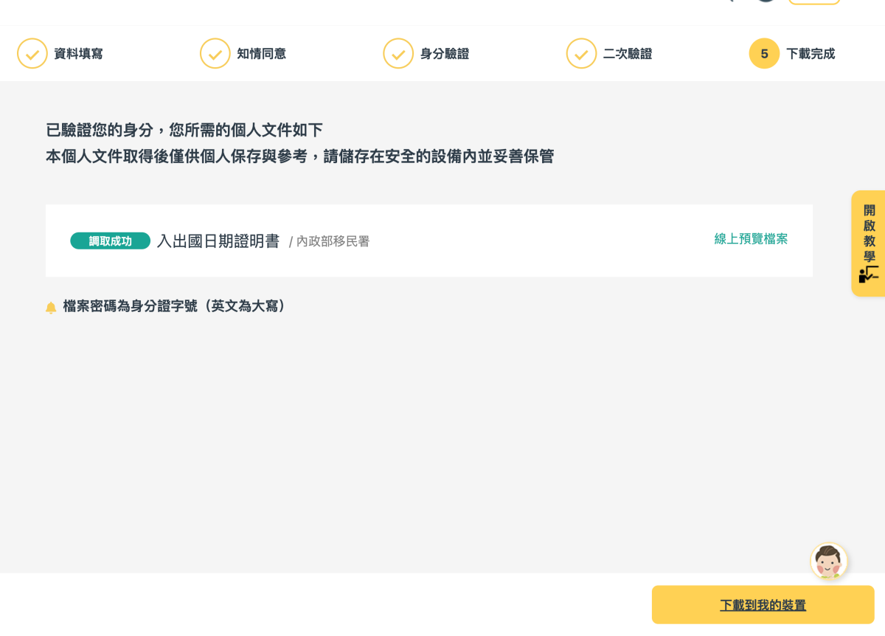Image resolution: width=885 pixels, height=636 pixels.
Task: Select the 資料填寫 step label
Action: click(x=78, y=54)
